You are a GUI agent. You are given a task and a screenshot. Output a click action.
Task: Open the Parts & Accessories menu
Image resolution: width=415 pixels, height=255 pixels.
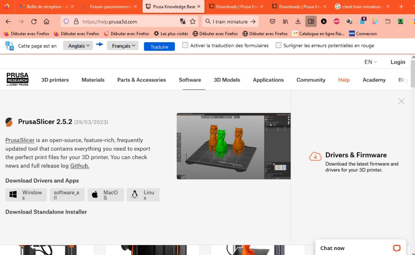pyautogui.click(x=142, y=80)
